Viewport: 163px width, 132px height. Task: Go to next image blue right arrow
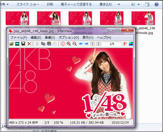tap(87, 44)
